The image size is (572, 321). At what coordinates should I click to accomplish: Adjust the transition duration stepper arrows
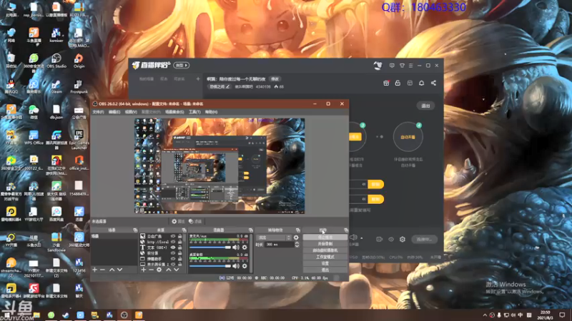(x=297, y=245)
